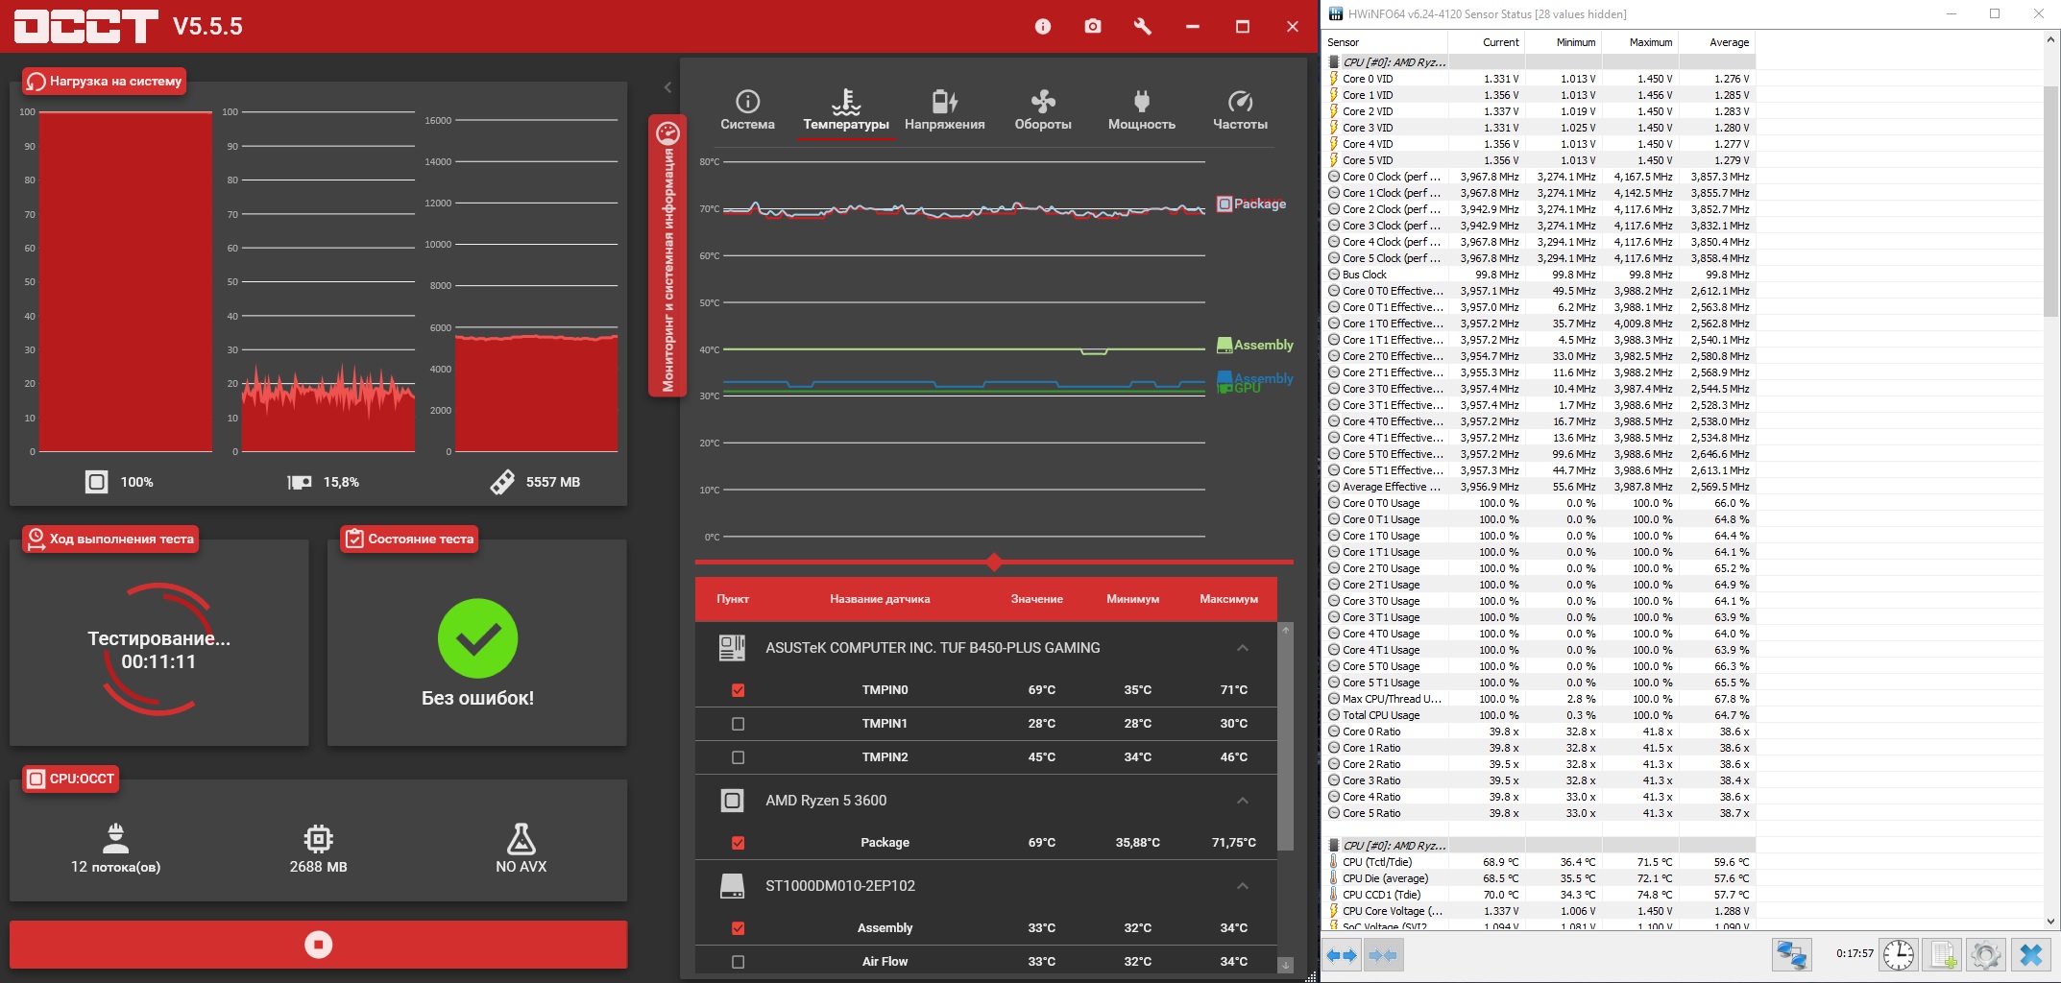Stop the running test with red button
This screenshot has height=983, width=2061.
318,945
